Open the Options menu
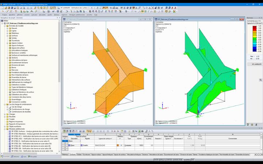 coord(64,15)
